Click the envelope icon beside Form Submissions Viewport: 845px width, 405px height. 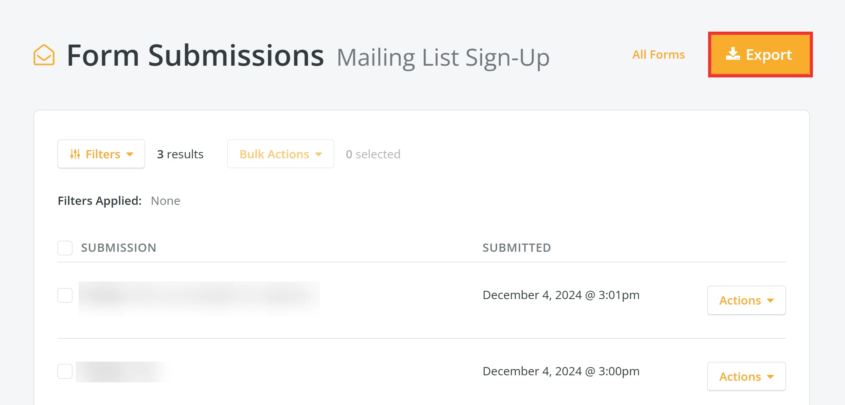click(44, 55)
